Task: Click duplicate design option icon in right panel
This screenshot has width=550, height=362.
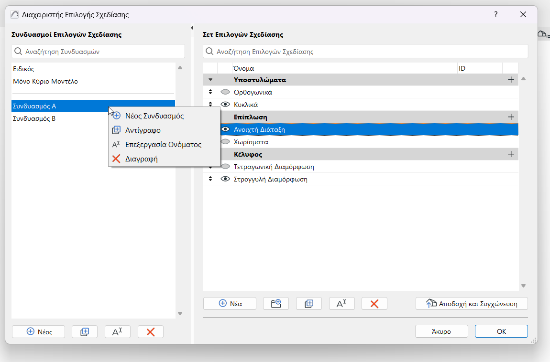Action: [x=308, y=304]
